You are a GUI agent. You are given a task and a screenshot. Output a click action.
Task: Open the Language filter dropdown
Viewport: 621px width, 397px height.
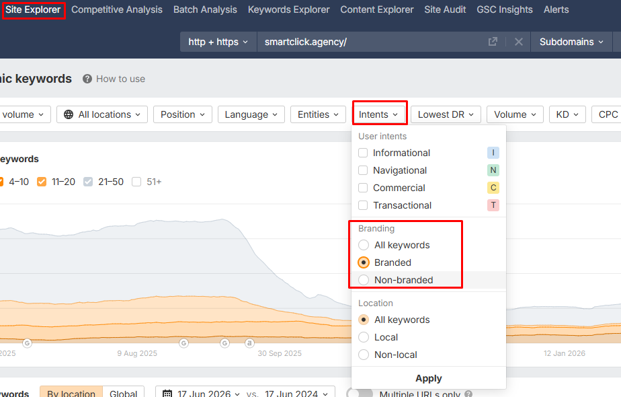[251, 114]
